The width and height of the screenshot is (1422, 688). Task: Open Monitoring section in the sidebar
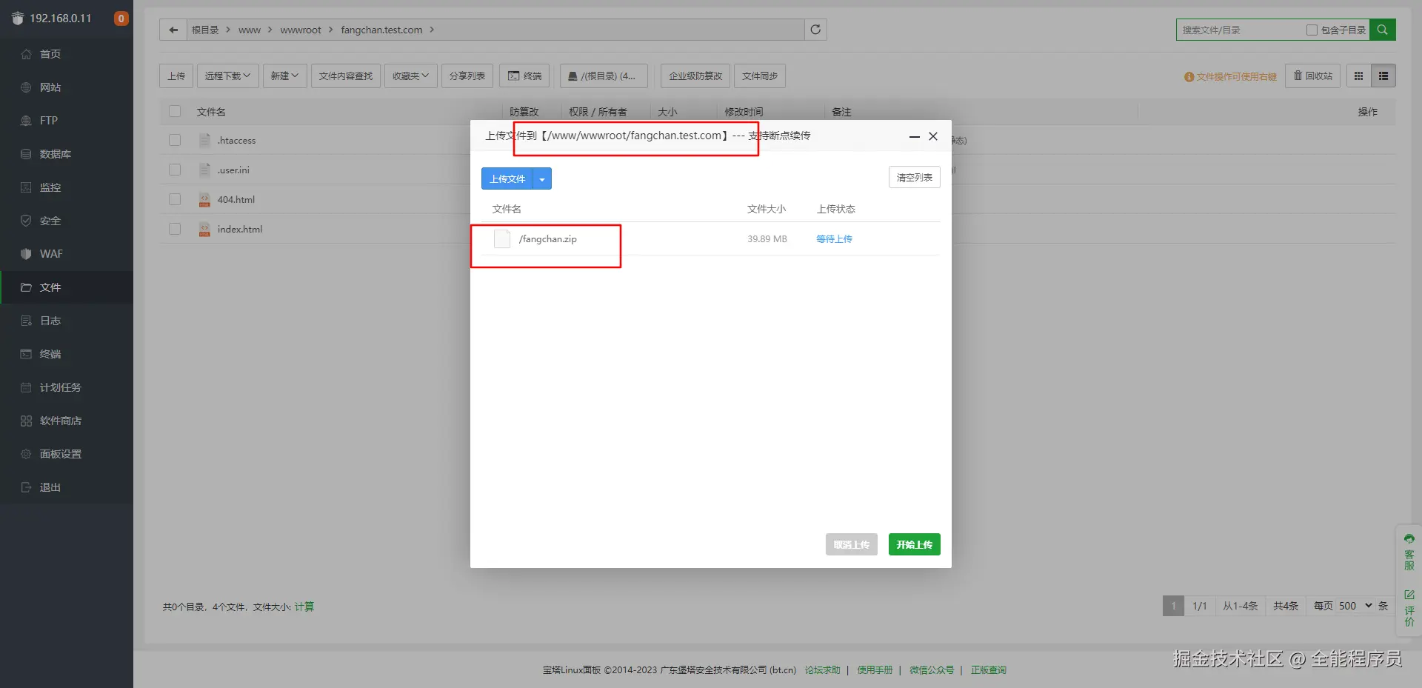(67, 187)
